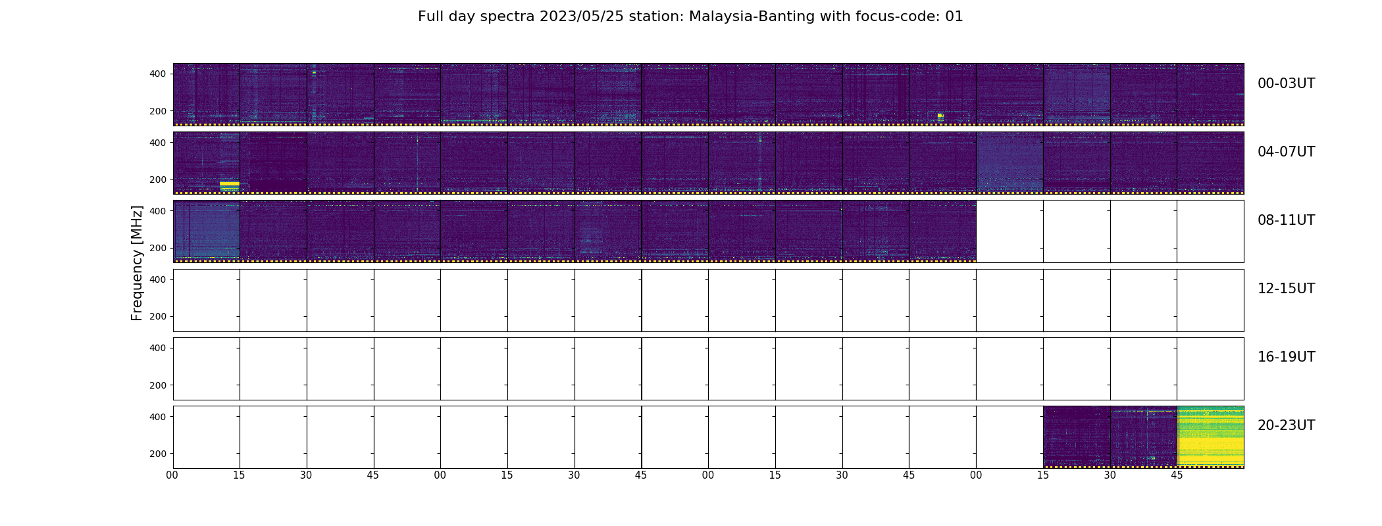The image size is (1382, 526).
Task: Click the '08-11UT' row label
Action: click(x=1286, y=220)
